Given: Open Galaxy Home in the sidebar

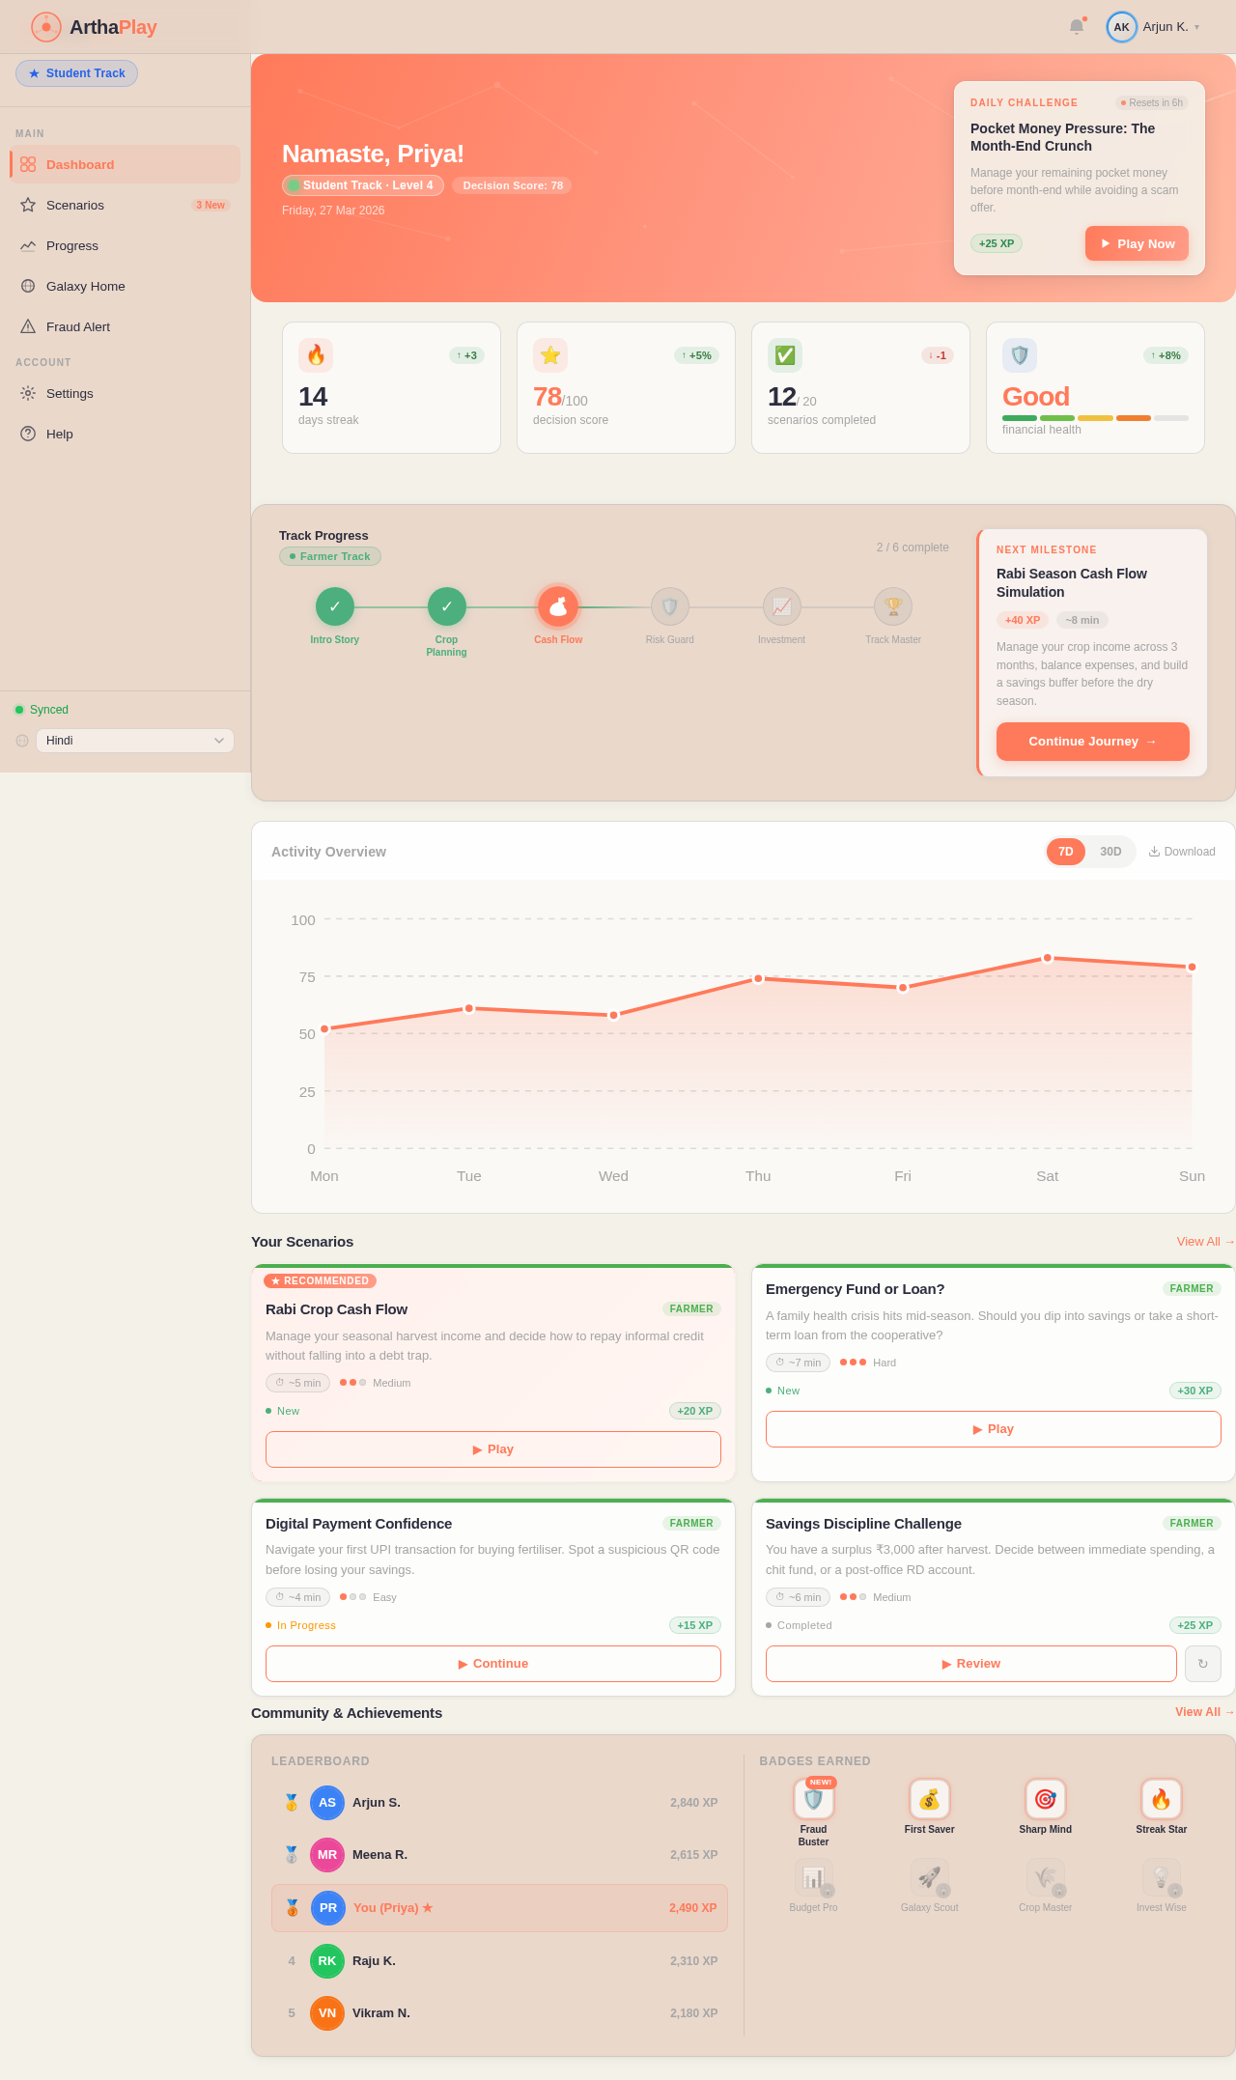Looking at the screenshot, I should (x=126, y=286).
